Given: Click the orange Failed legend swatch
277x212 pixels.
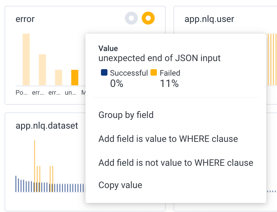Looking at the screenshot, I should 154,73.
